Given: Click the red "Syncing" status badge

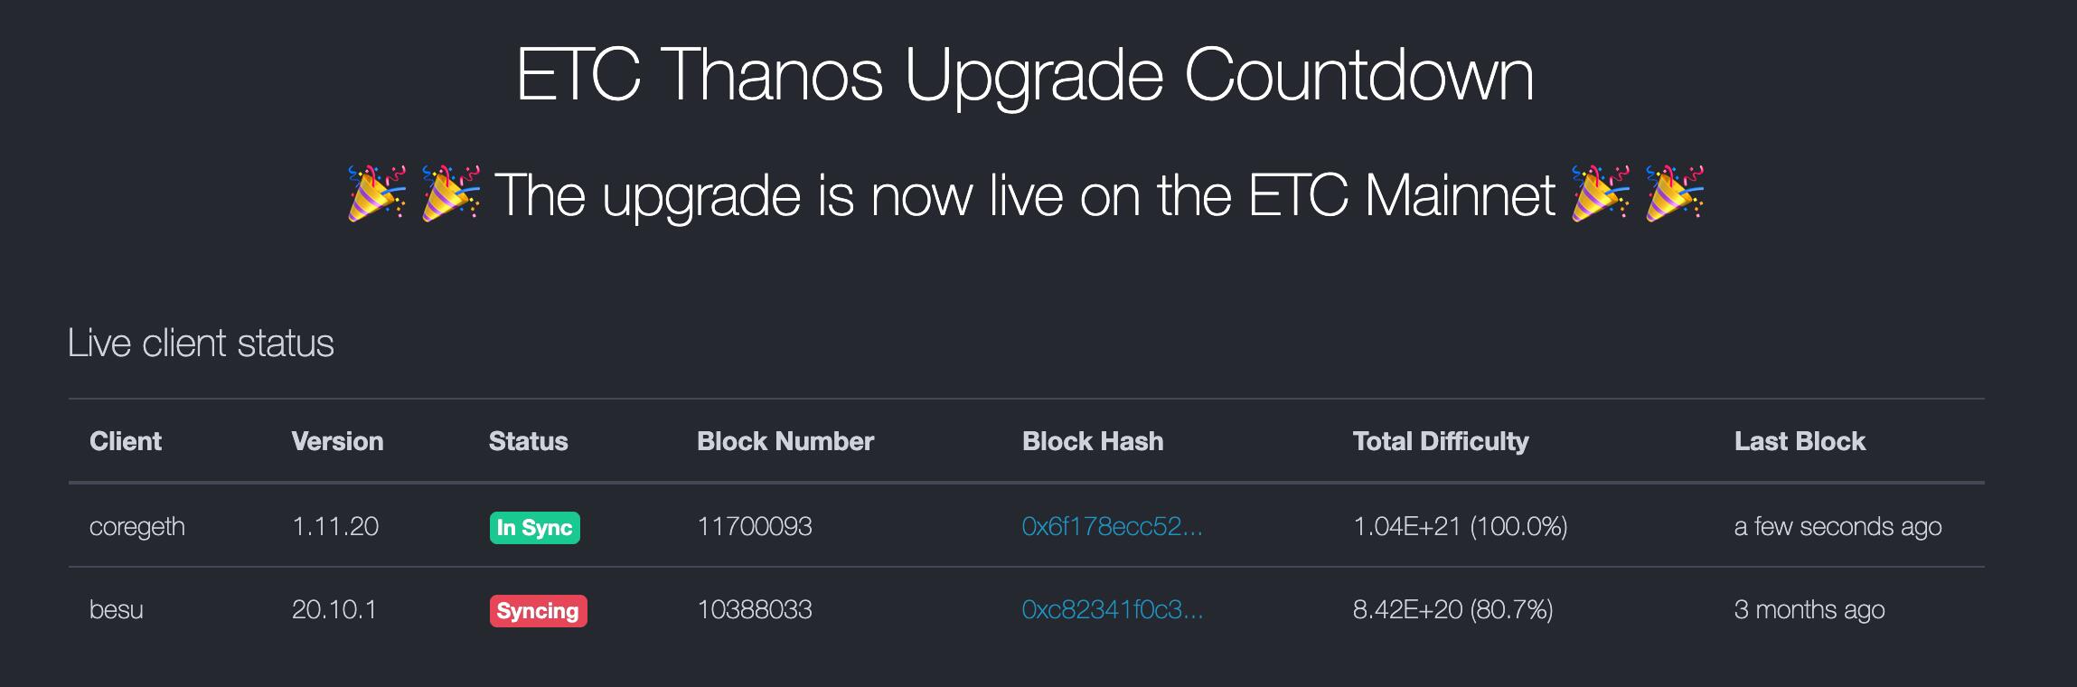Looking at the screenshot, I should click(x=538, y=610).
